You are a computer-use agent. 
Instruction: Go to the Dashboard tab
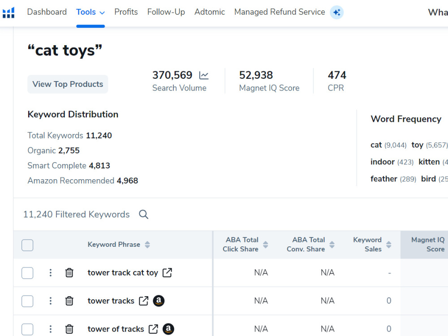click(47, 12)
